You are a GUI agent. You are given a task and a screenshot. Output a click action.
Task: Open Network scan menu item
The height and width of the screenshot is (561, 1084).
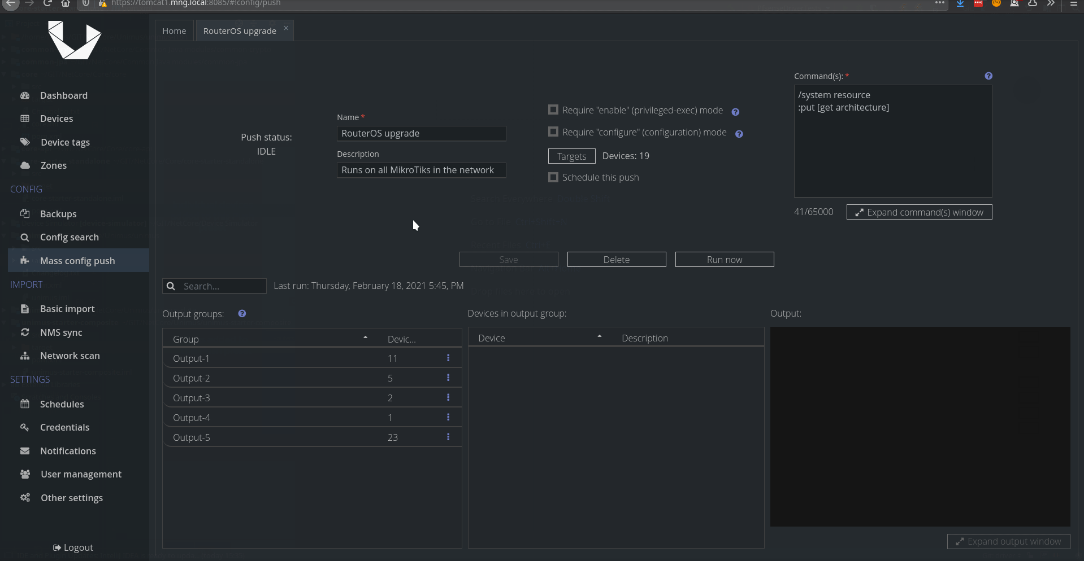point(79,356)
